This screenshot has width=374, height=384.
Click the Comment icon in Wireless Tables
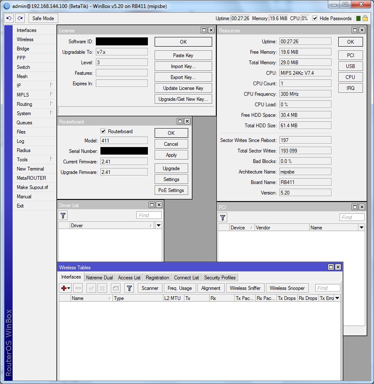tap(116, 288)
